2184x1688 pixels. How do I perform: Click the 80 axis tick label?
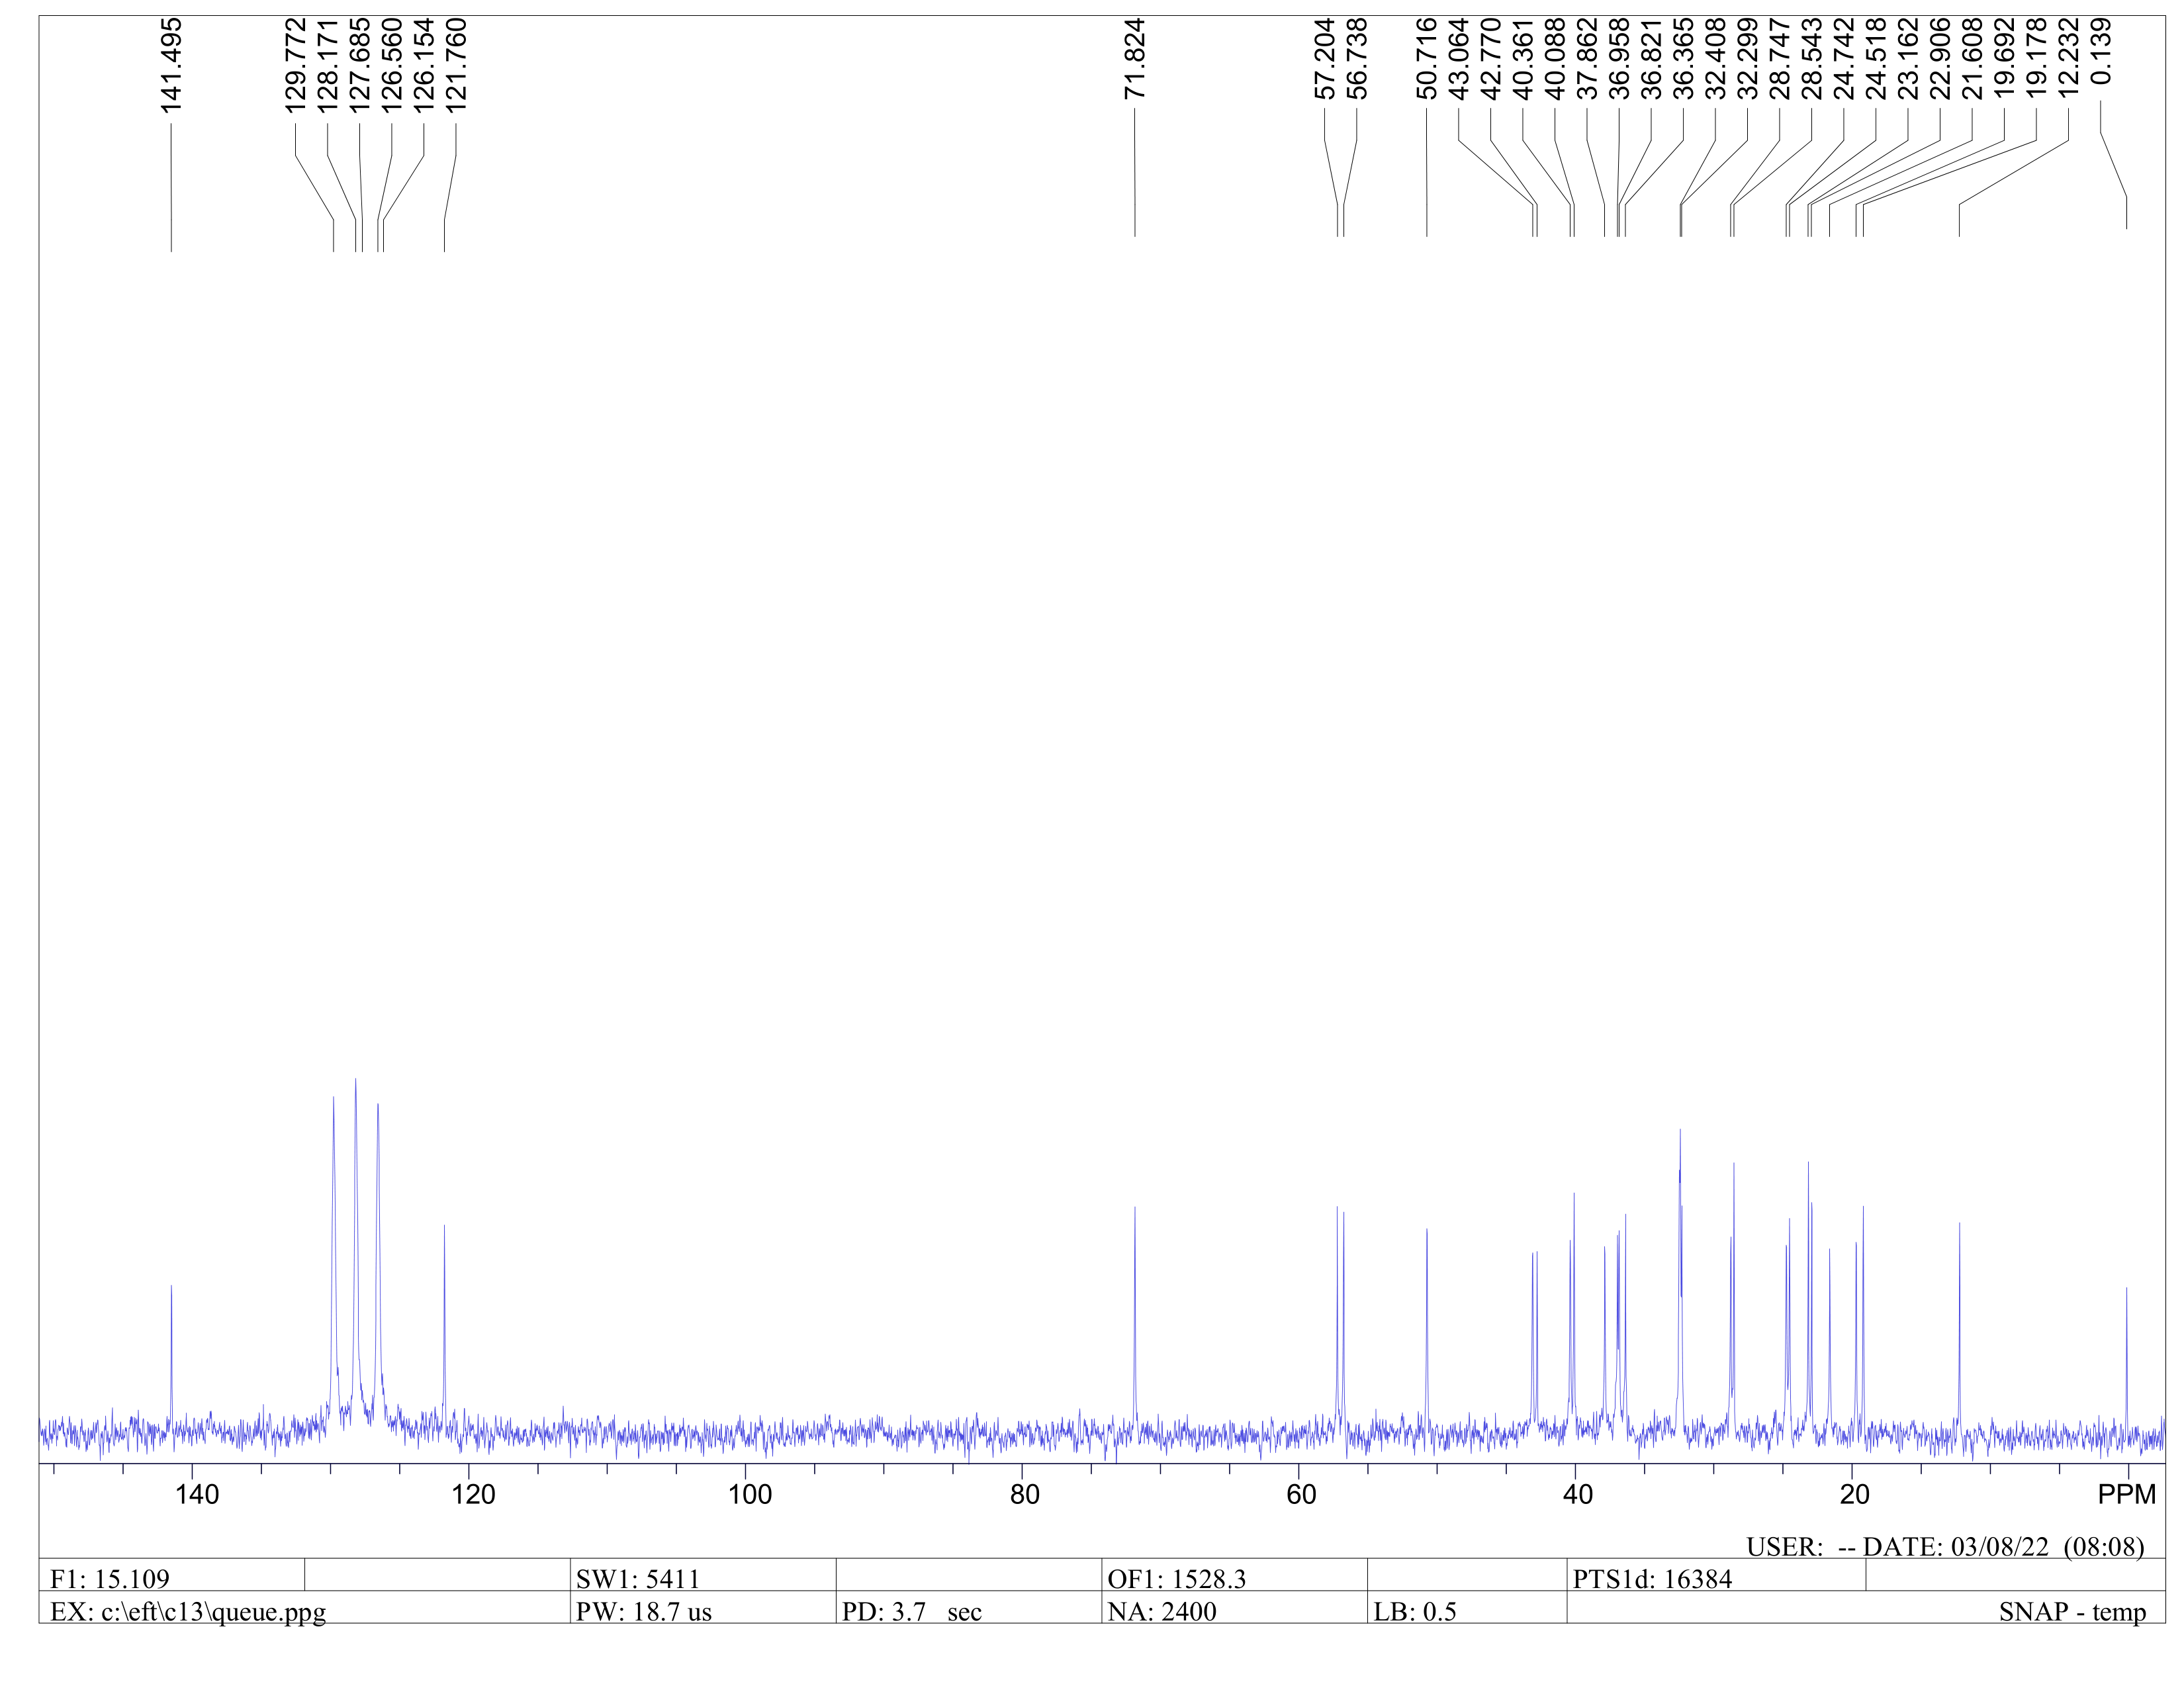click(x=1025, y=1495)
